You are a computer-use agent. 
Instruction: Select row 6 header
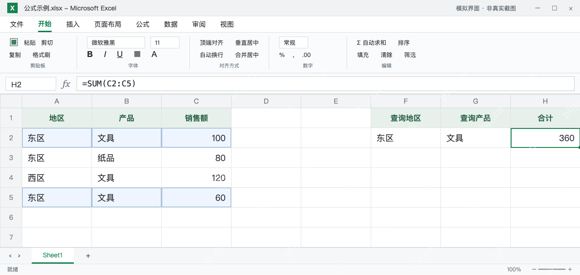[x=11, y=218]
